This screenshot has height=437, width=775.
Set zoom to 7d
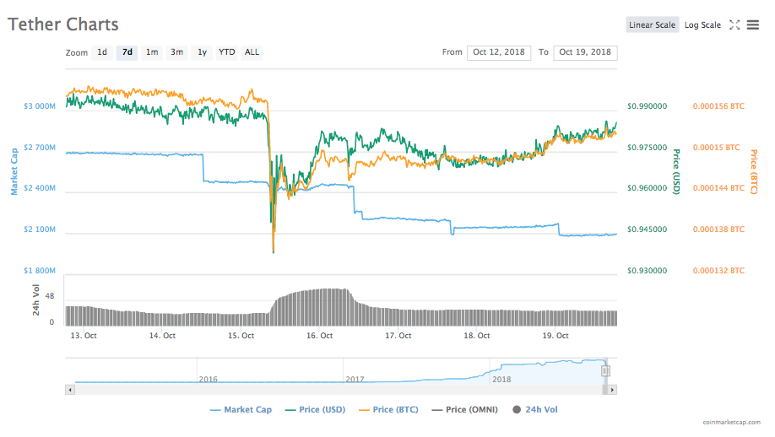127,52
